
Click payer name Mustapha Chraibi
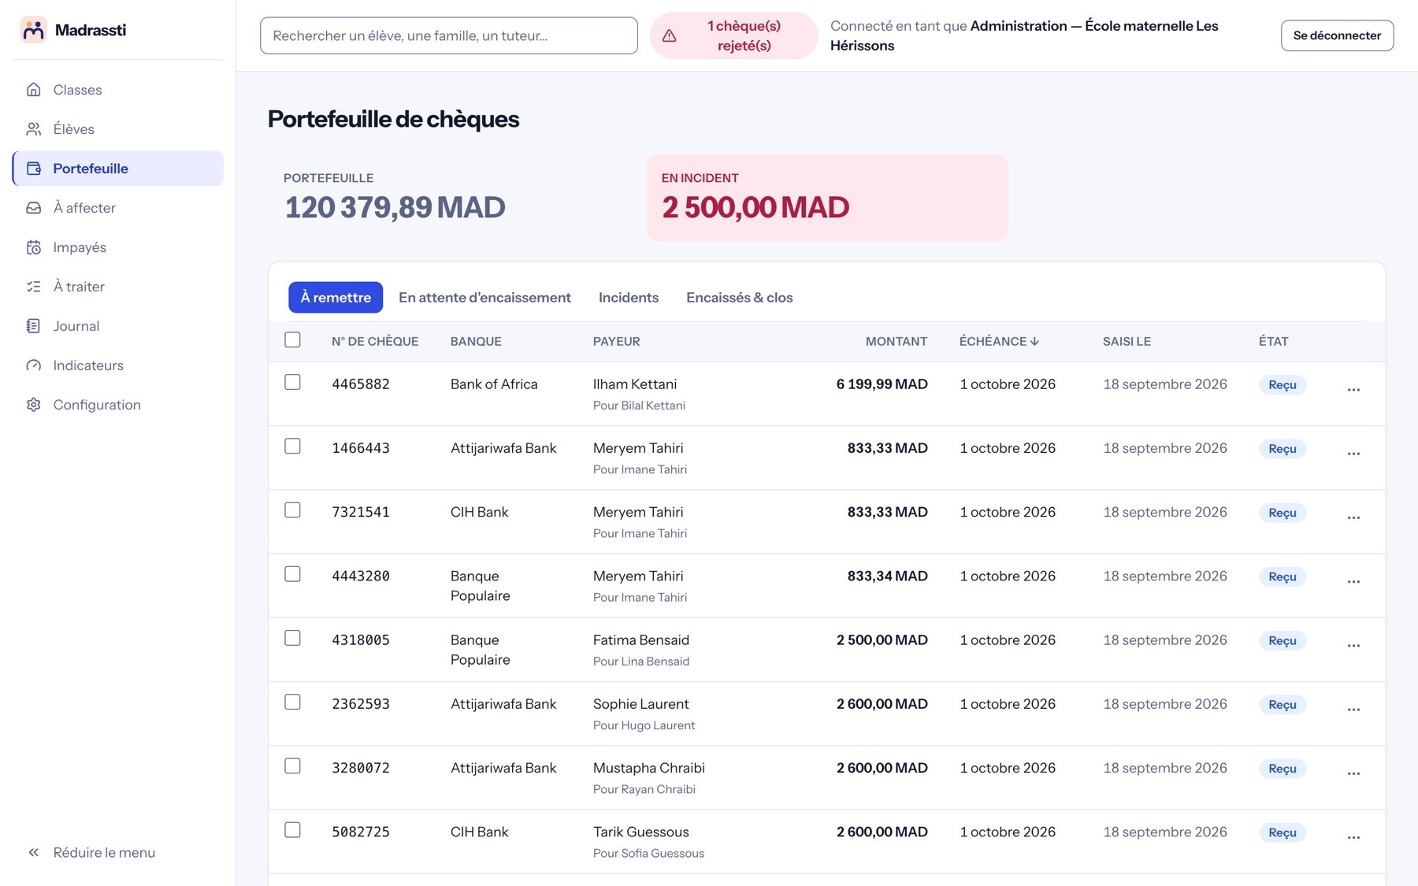(x=649, y=768)
